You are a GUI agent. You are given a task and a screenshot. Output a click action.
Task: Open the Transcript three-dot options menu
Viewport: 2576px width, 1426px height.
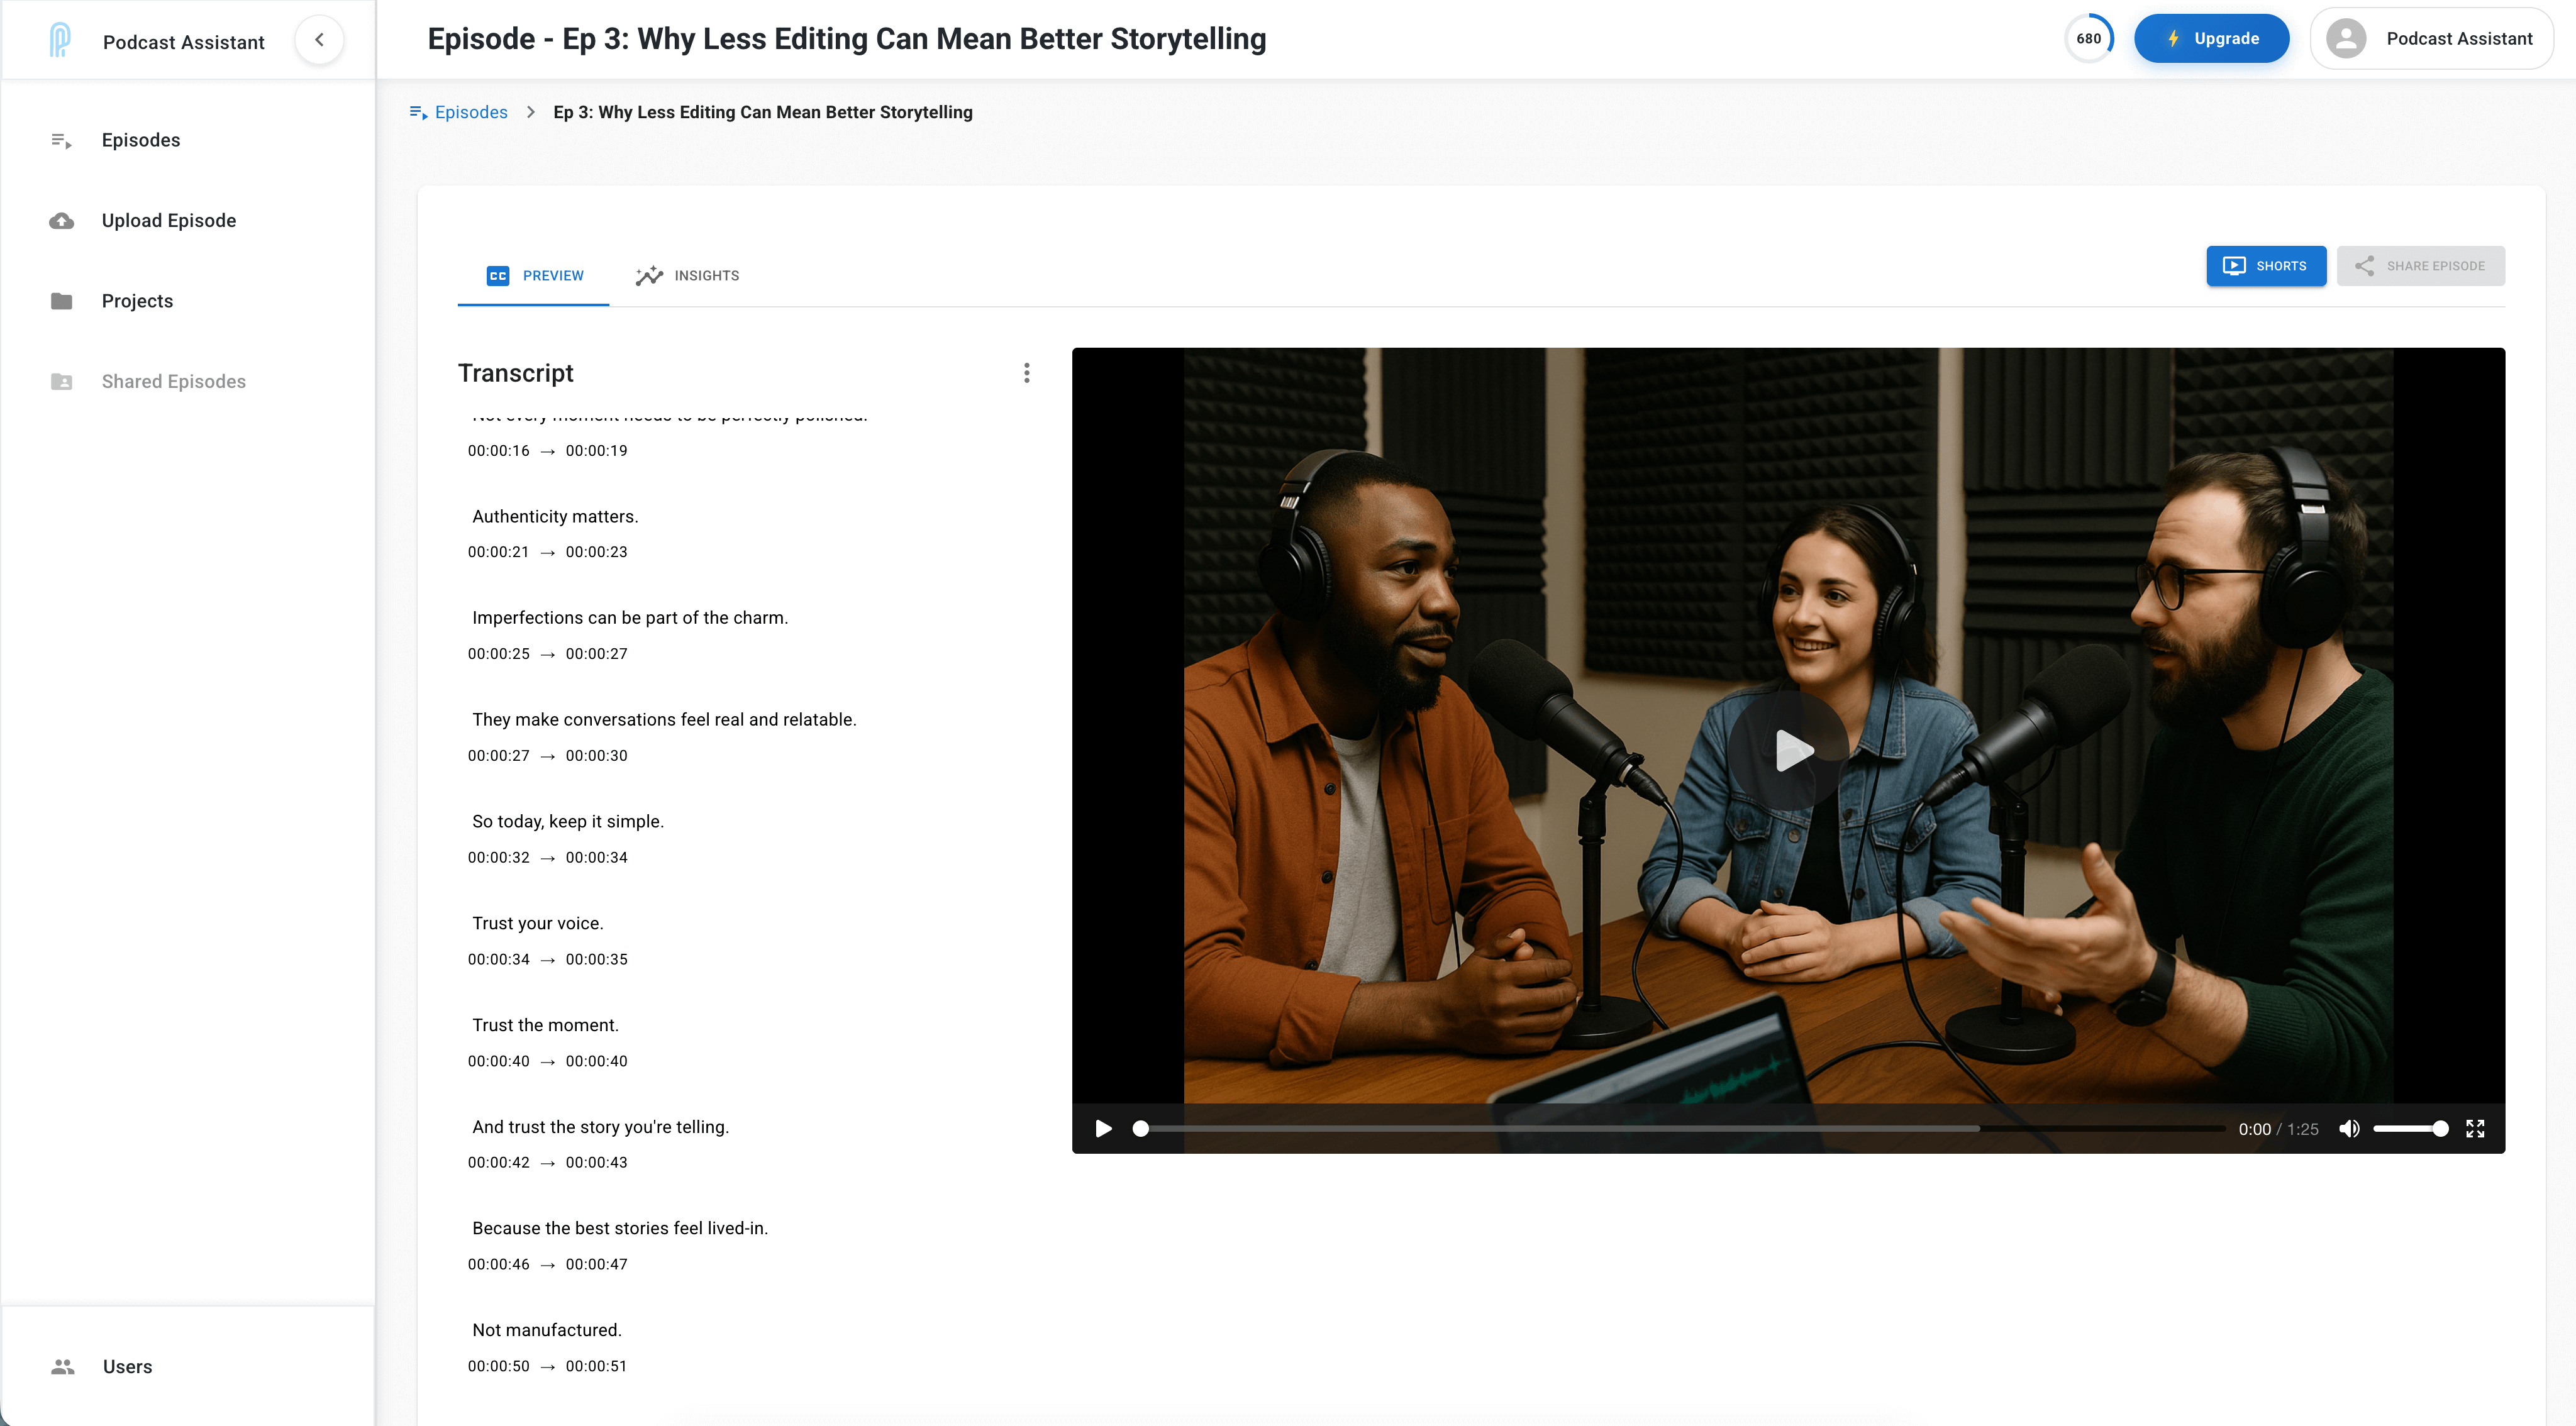pyautogui.click(x=1026, y=373)
